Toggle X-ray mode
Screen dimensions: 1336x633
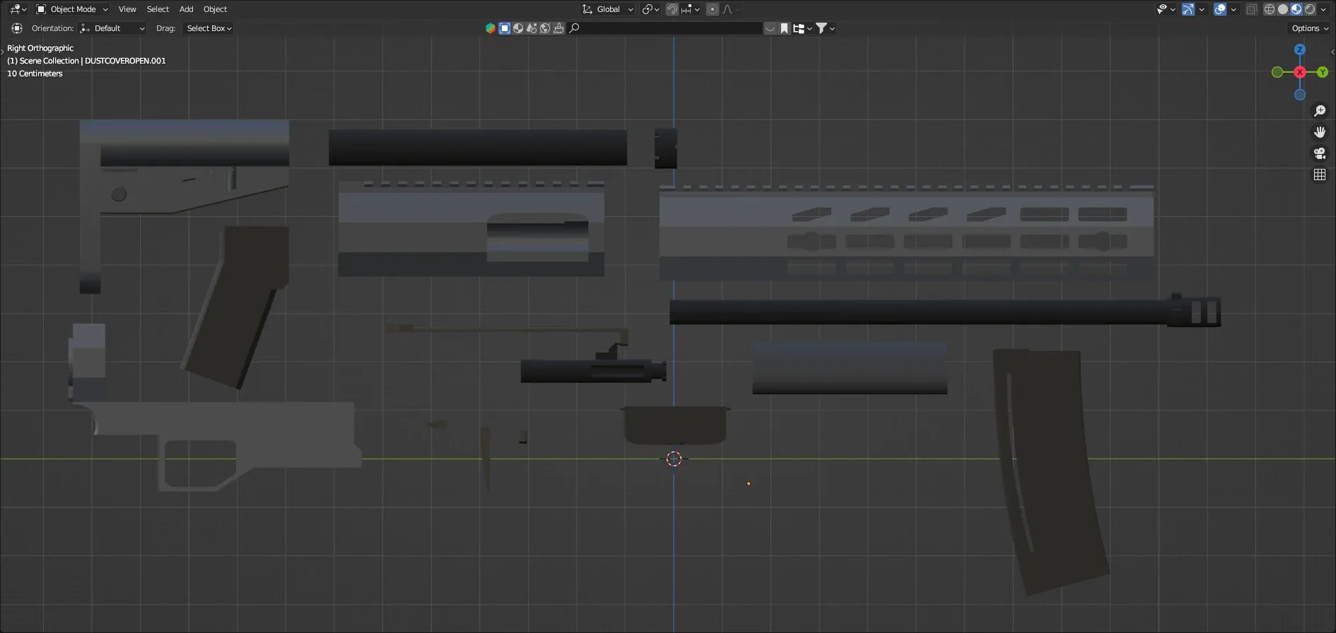click(1252, 9)
